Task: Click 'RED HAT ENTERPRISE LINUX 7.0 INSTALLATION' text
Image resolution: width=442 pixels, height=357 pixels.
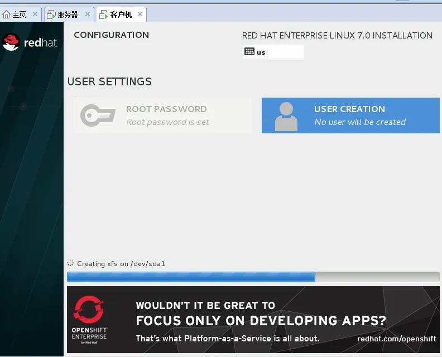Action: coord(337,36)
